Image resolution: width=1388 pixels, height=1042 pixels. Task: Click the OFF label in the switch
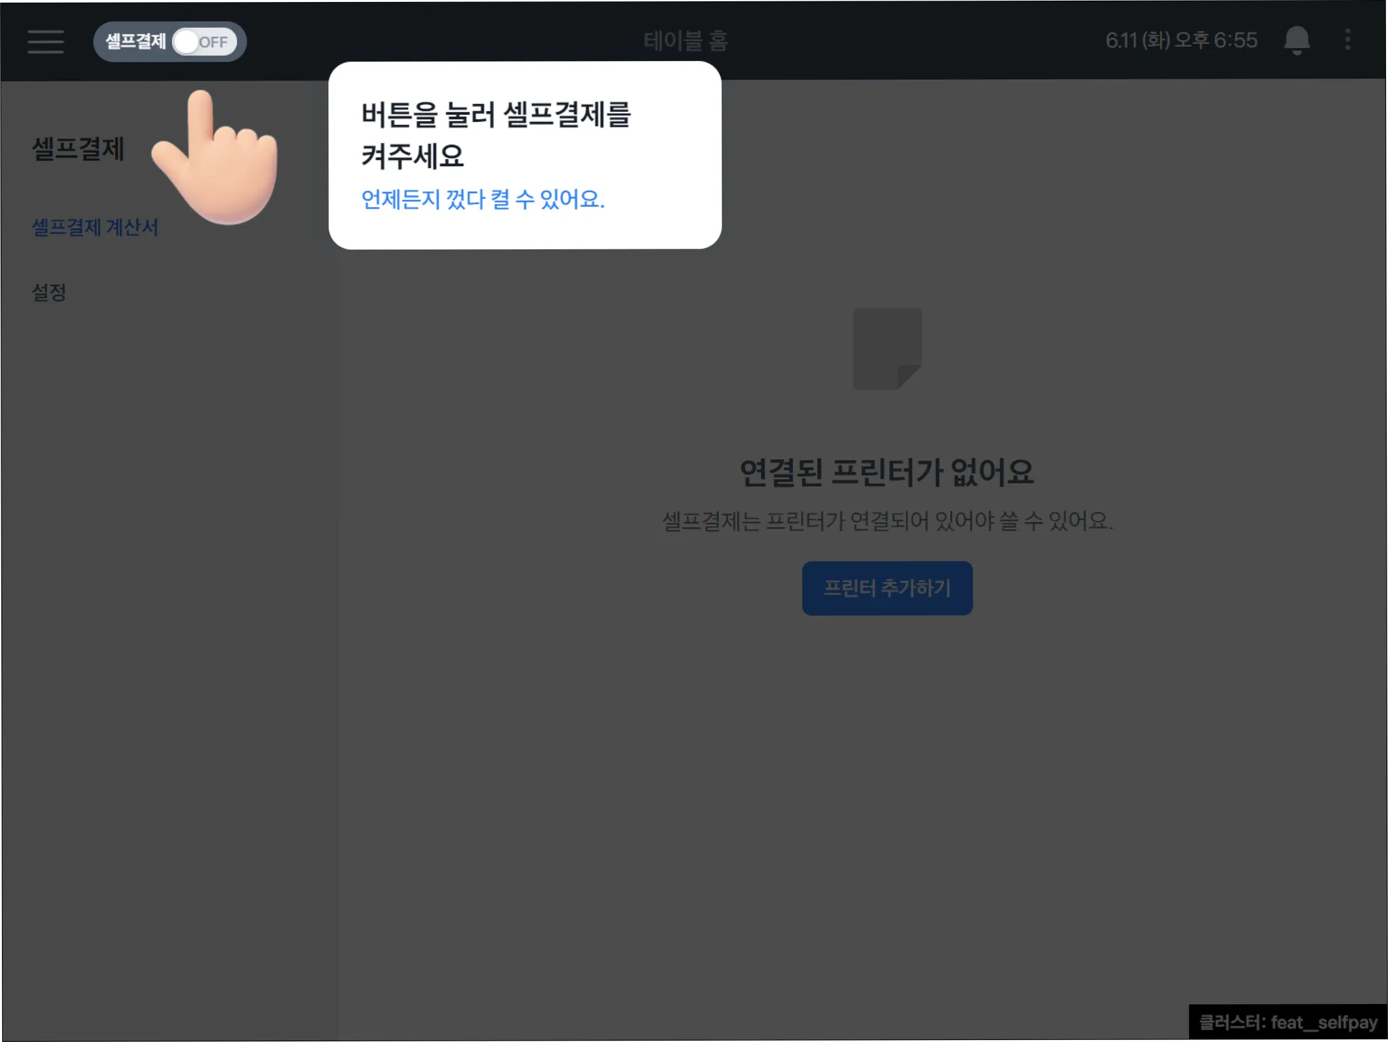(x=213, y=42)
